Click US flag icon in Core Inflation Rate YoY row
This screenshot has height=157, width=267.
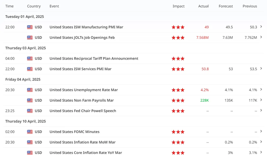coord(30,153)
